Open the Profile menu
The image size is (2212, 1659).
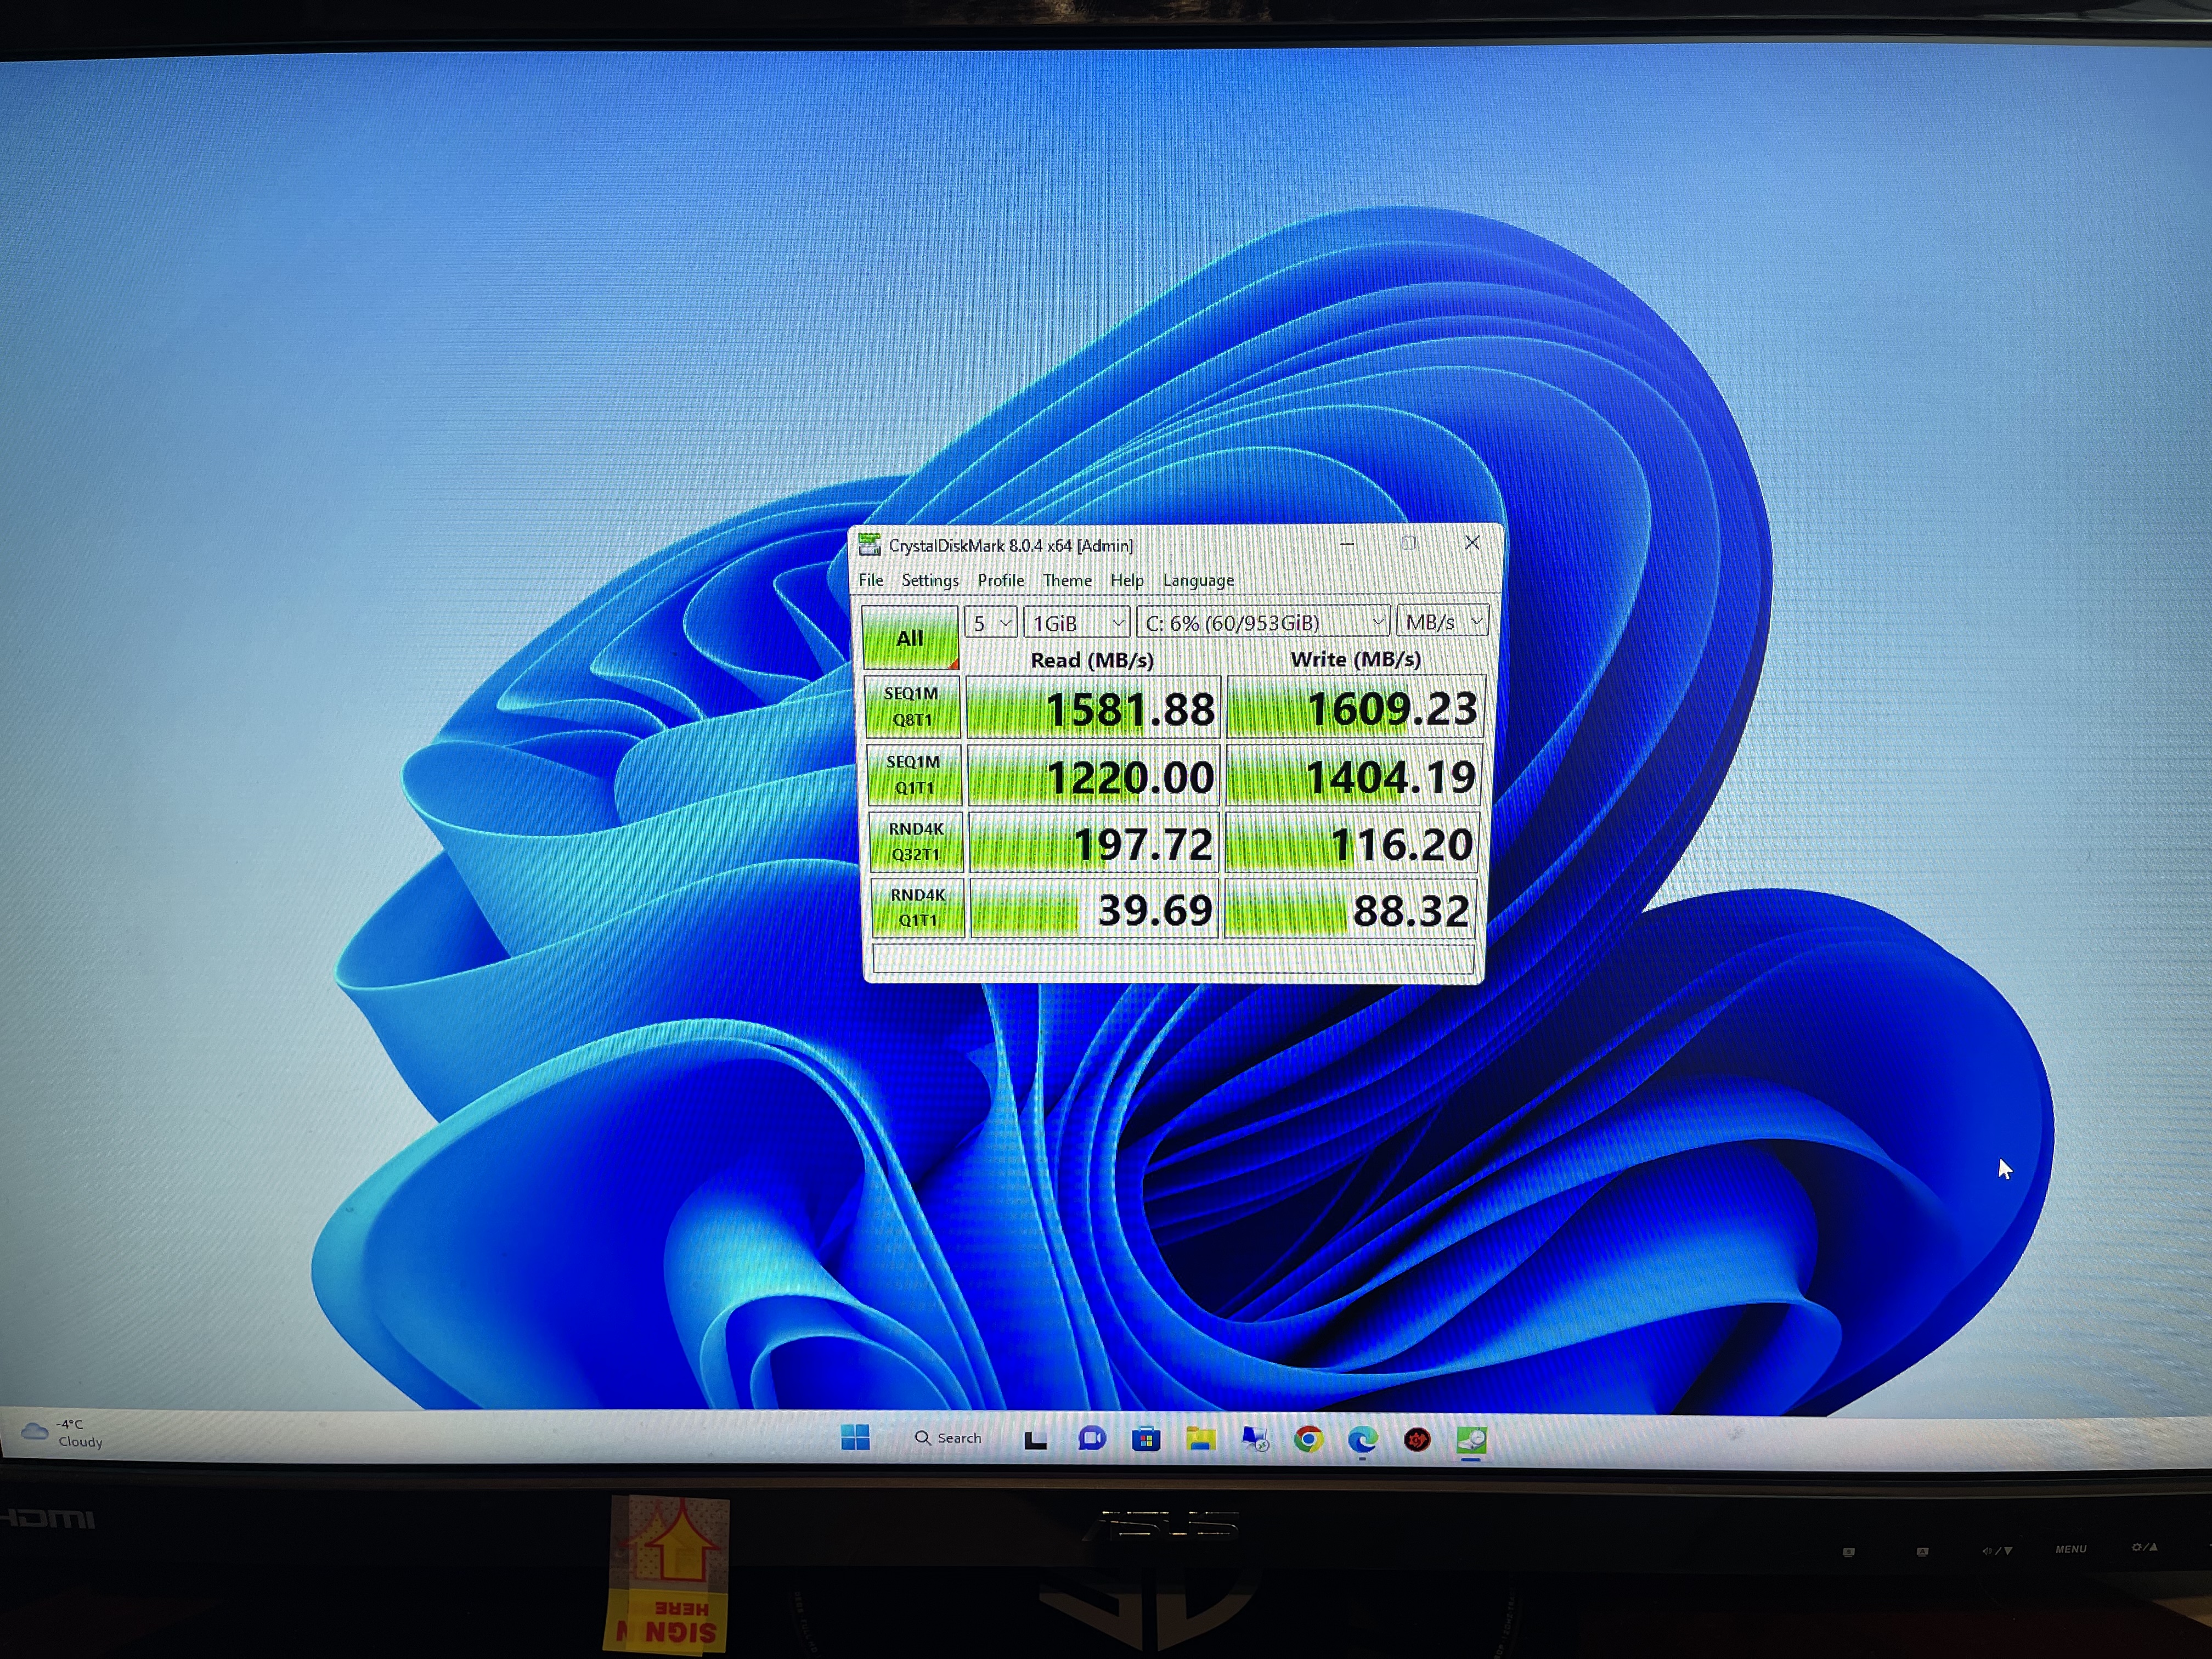1001,581
